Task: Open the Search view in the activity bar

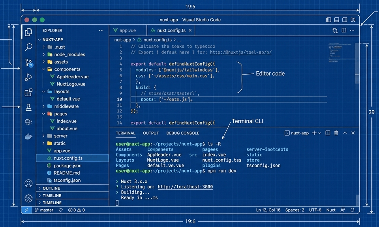Action: click(x=28, y=47)
